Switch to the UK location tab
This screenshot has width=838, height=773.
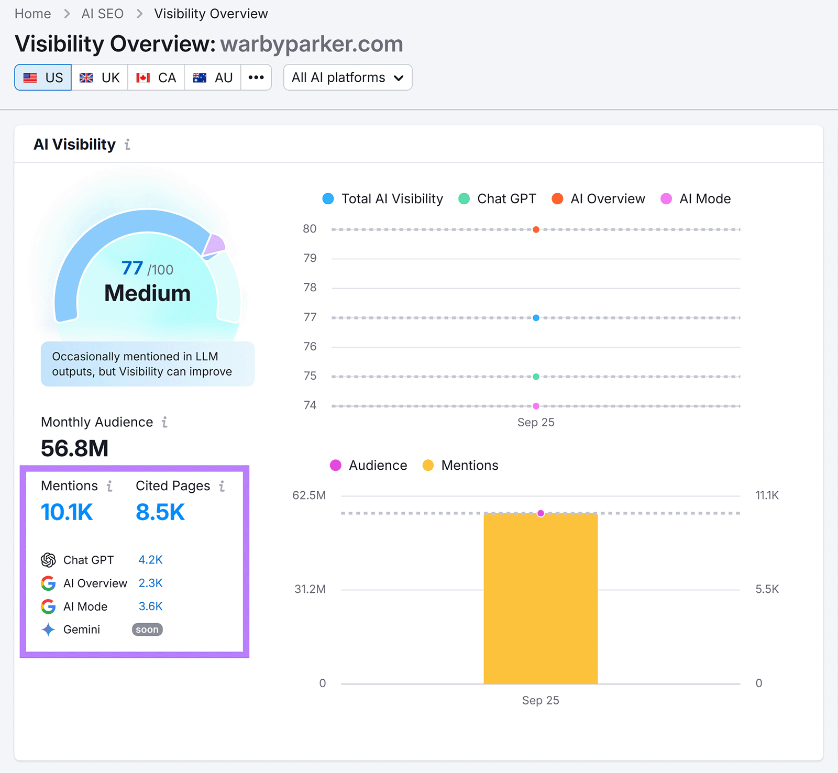(100, 78)
